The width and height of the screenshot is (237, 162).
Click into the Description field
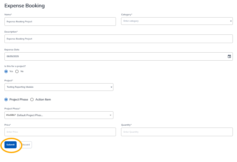pyautogui.click(x=118, y=39)
